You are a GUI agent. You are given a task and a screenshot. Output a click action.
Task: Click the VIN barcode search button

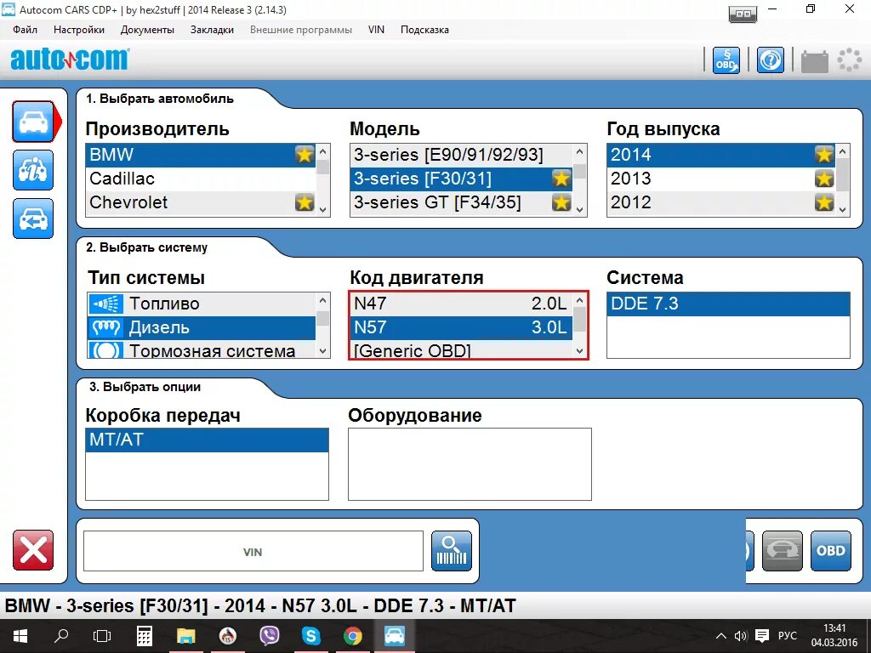click(x=452, y=551)
